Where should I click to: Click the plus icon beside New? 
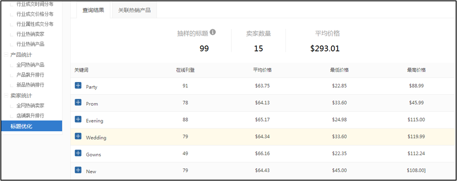coord(78,170)
